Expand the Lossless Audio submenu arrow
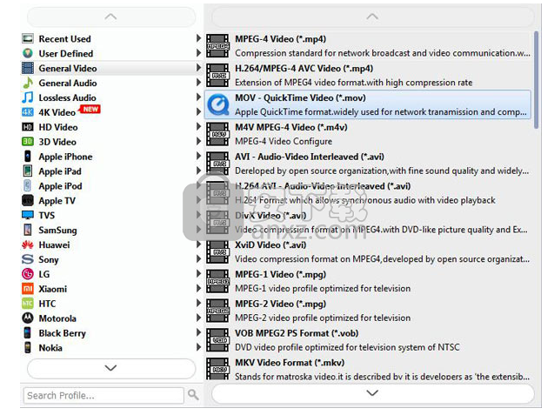The width and height of the screenshot is (554, 415). point(198,97)
